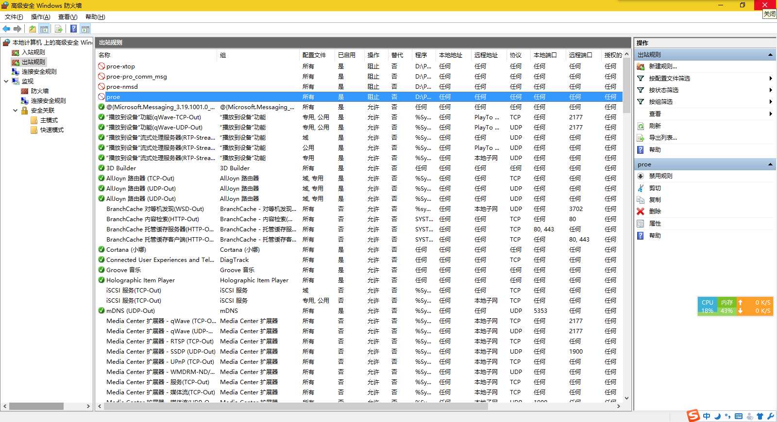Click 复制 in the proe actions

click(655, 200)
